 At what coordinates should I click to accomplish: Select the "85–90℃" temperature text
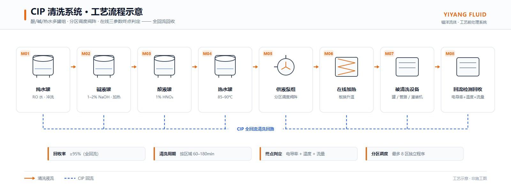coord(225,97)
